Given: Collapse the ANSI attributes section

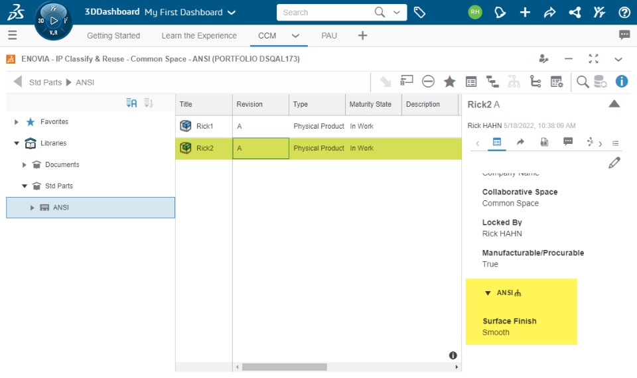Looking at the screenshot, I should (488, 293).
